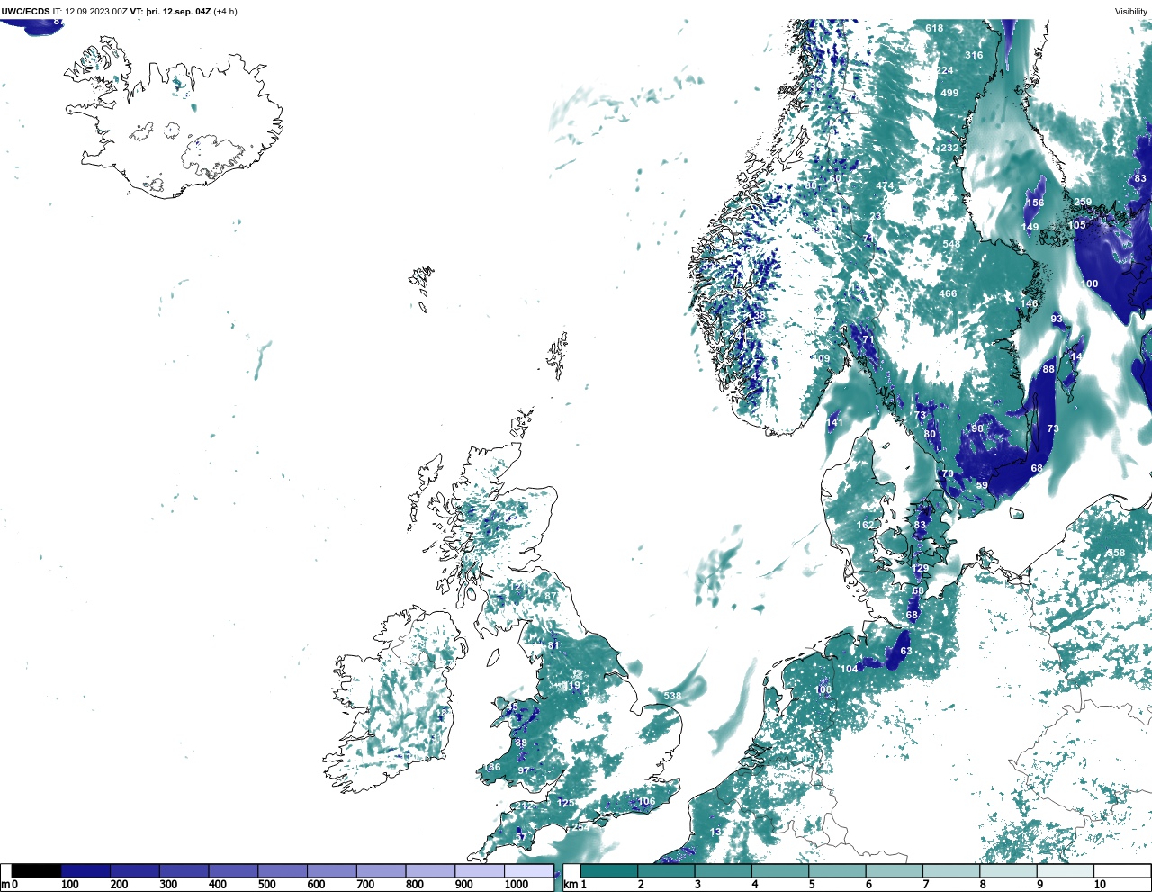The height and width of the screenshot is (892, 1152).
Task: Click the '10' tick on km scale
Action: (x=1100, y=885)
